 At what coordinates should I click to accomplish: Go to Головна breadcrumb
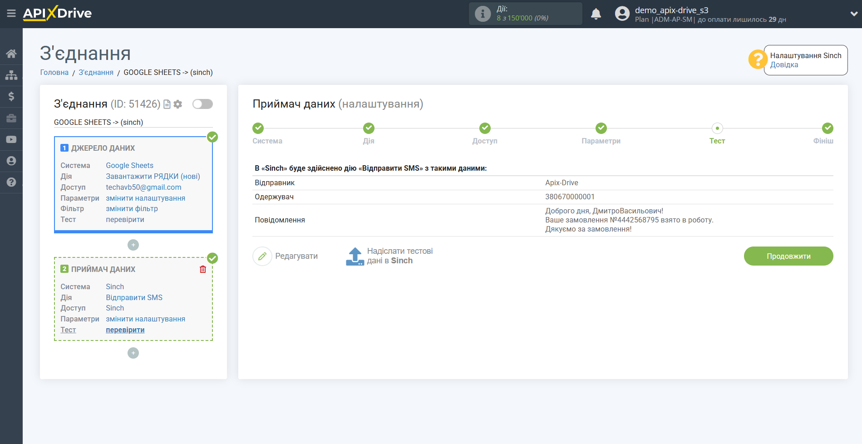click(54, 72)
